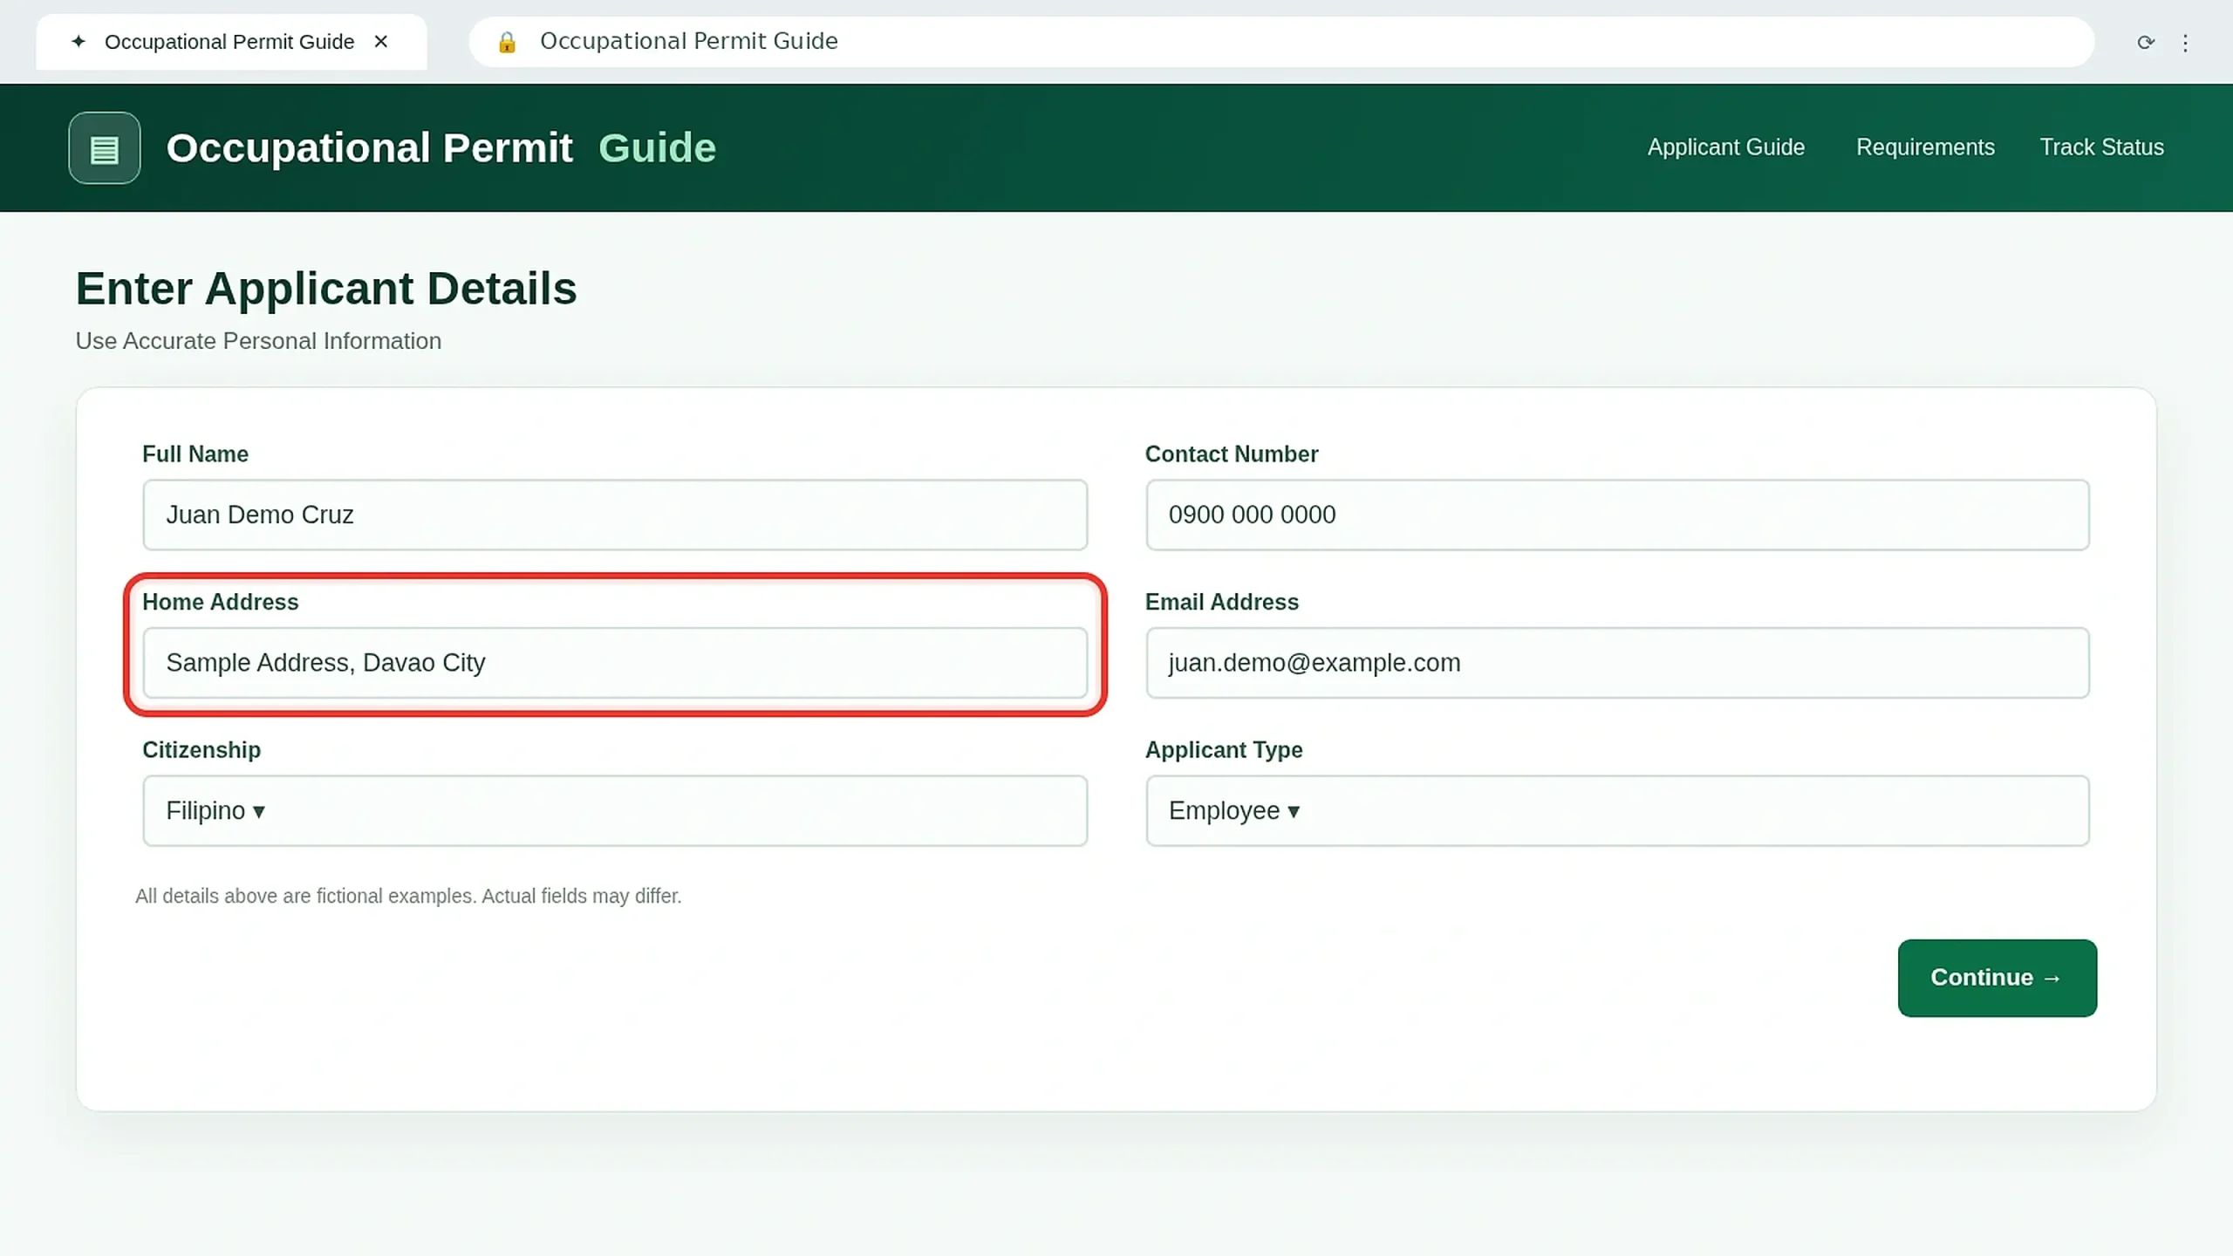The width and height of the screenshot is (2233, 1256).
Task: Click the Occupational Permit logo icon
Action: pos(105,147)
